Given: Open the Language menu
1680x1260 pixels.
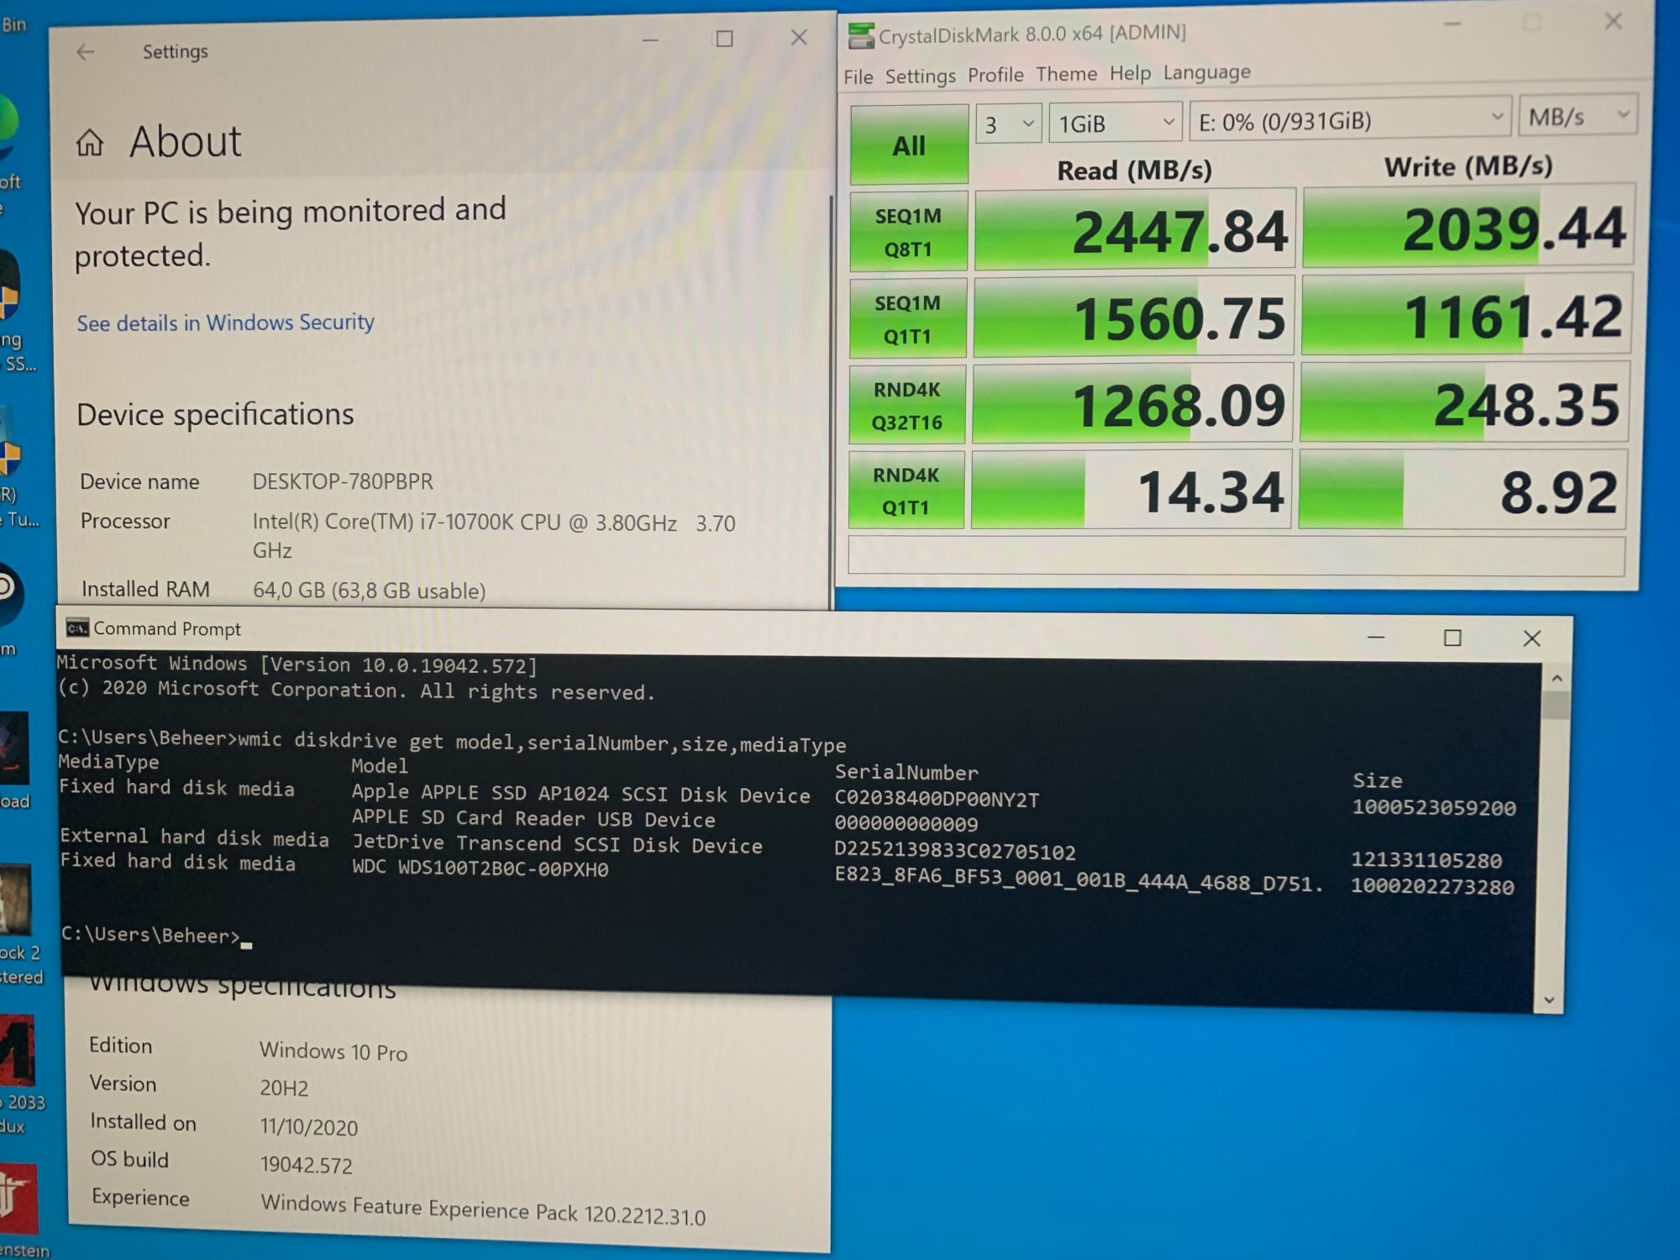Looking at the screenshot, I should click(x=1206, y=72).
